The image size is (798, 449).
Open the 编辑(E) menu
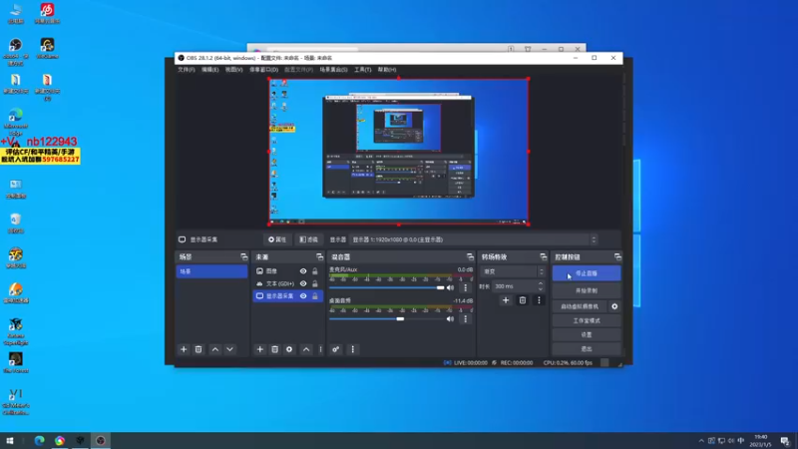[x=209, y=70]
